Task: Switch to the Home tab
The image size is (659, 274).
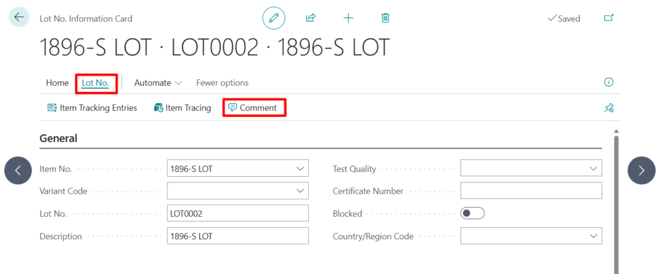Action: [x=57, y=83]
